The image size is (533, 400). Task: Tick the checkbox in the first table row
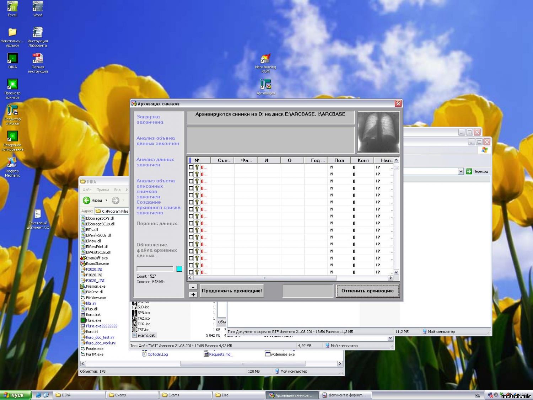[191, 167]
